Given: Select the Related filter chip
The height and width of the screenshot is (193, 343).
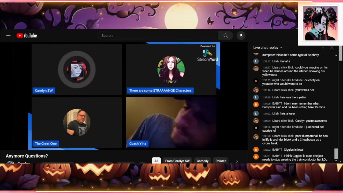Looking at the screenshot, I should (221, 161).
